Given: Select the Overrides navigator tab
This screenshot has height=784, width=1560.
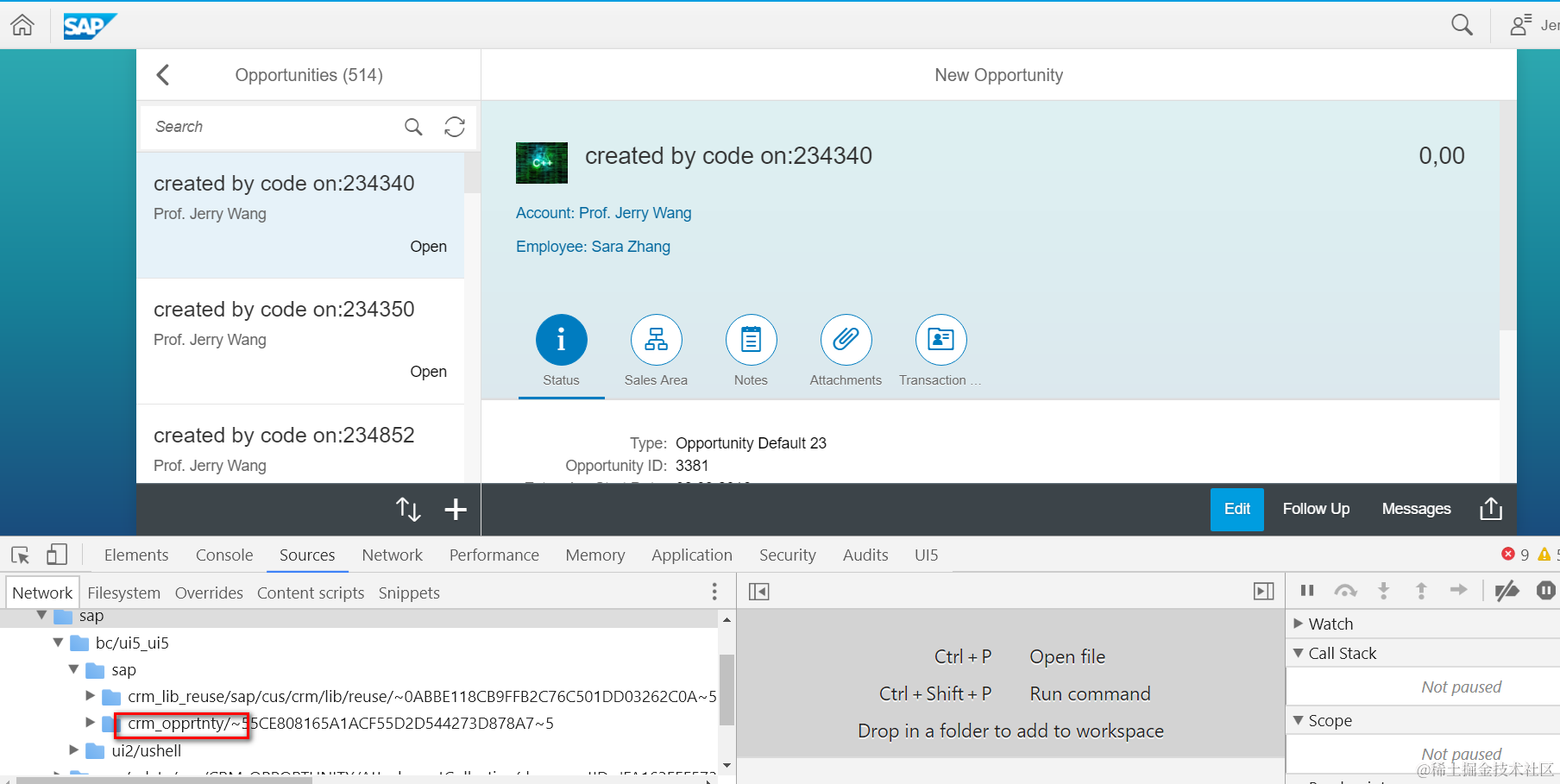Looking at the screenshot, I should coord(209,593).
